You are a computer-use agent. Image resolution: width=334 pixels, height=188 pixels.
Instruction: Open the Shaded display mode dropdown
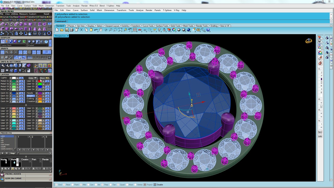point(38,45)
